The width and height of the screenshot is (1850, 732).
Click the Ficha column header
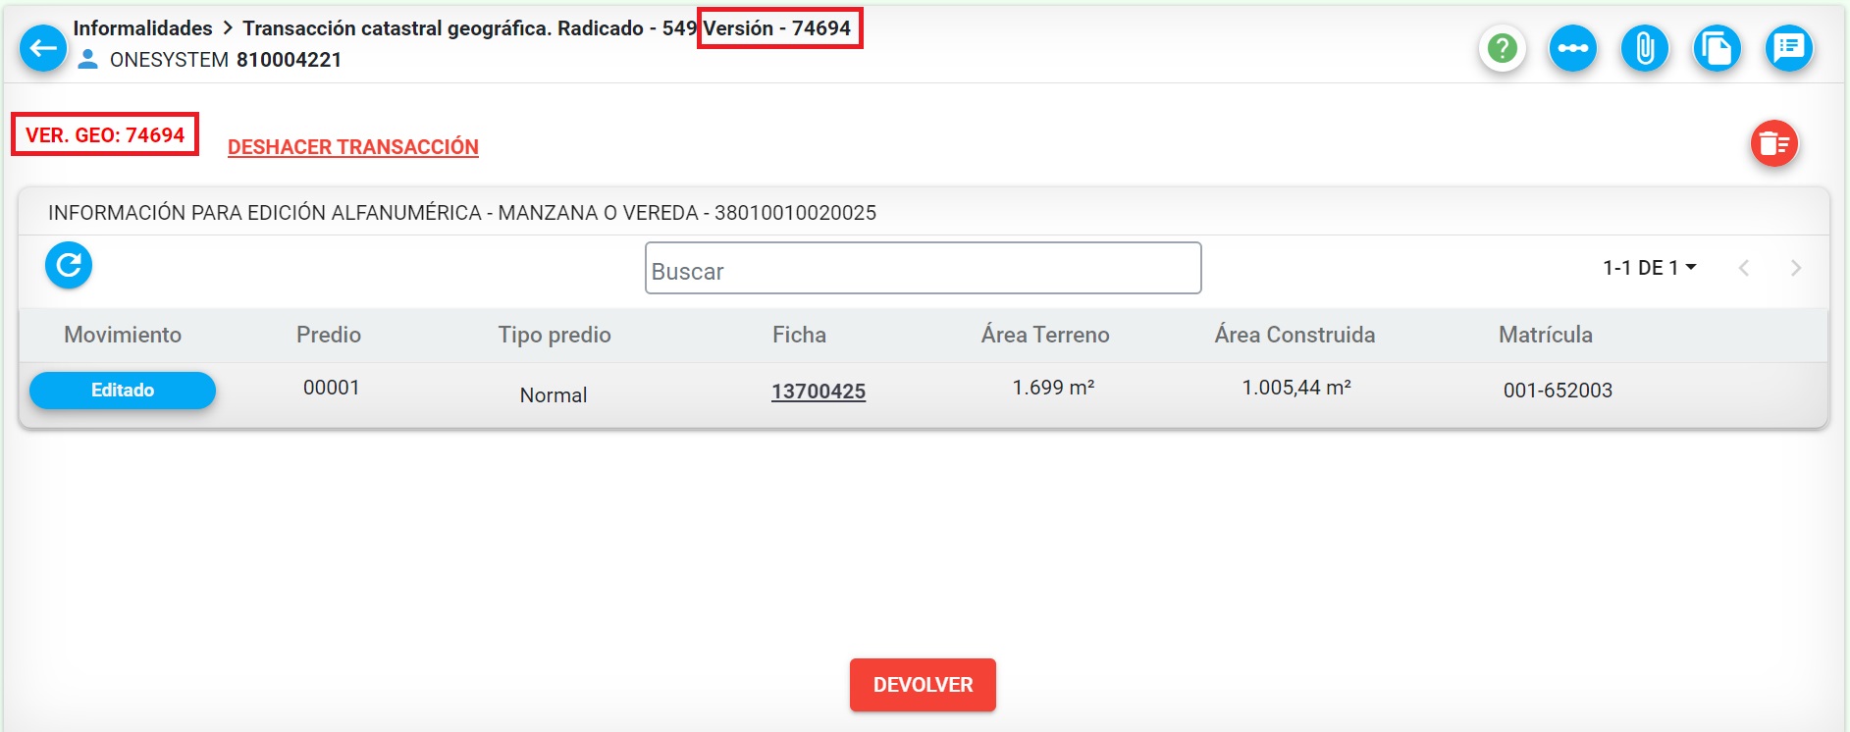click(799, 335)
